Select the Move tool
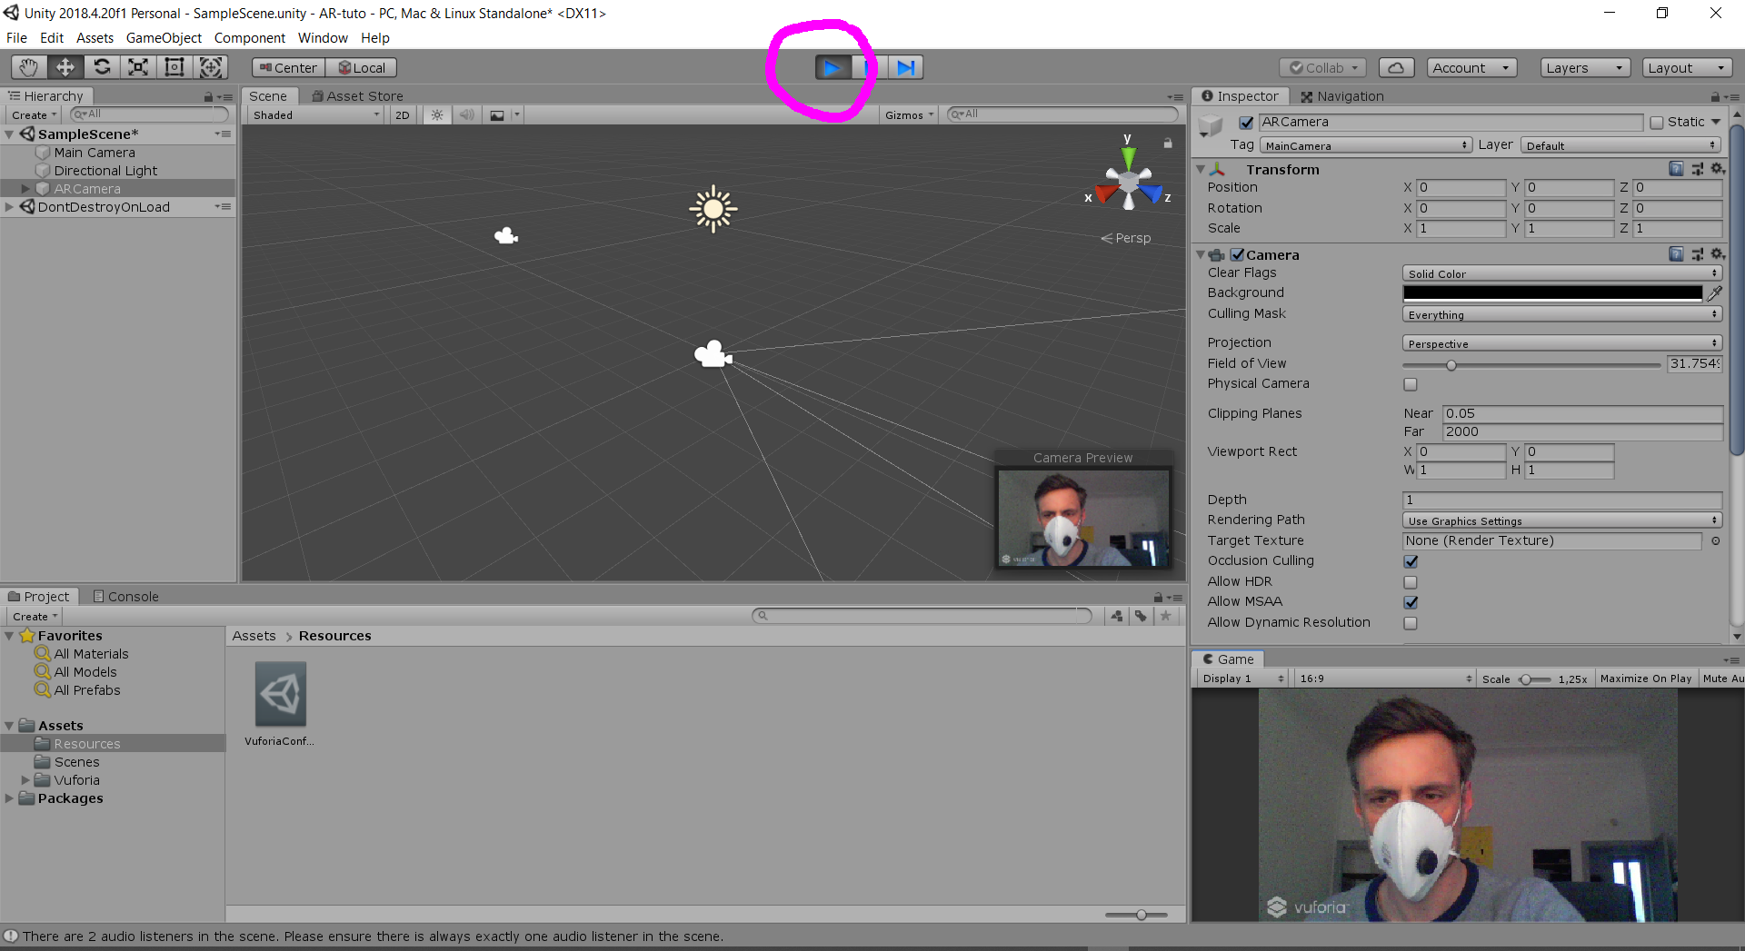 (x=65, y=67)
